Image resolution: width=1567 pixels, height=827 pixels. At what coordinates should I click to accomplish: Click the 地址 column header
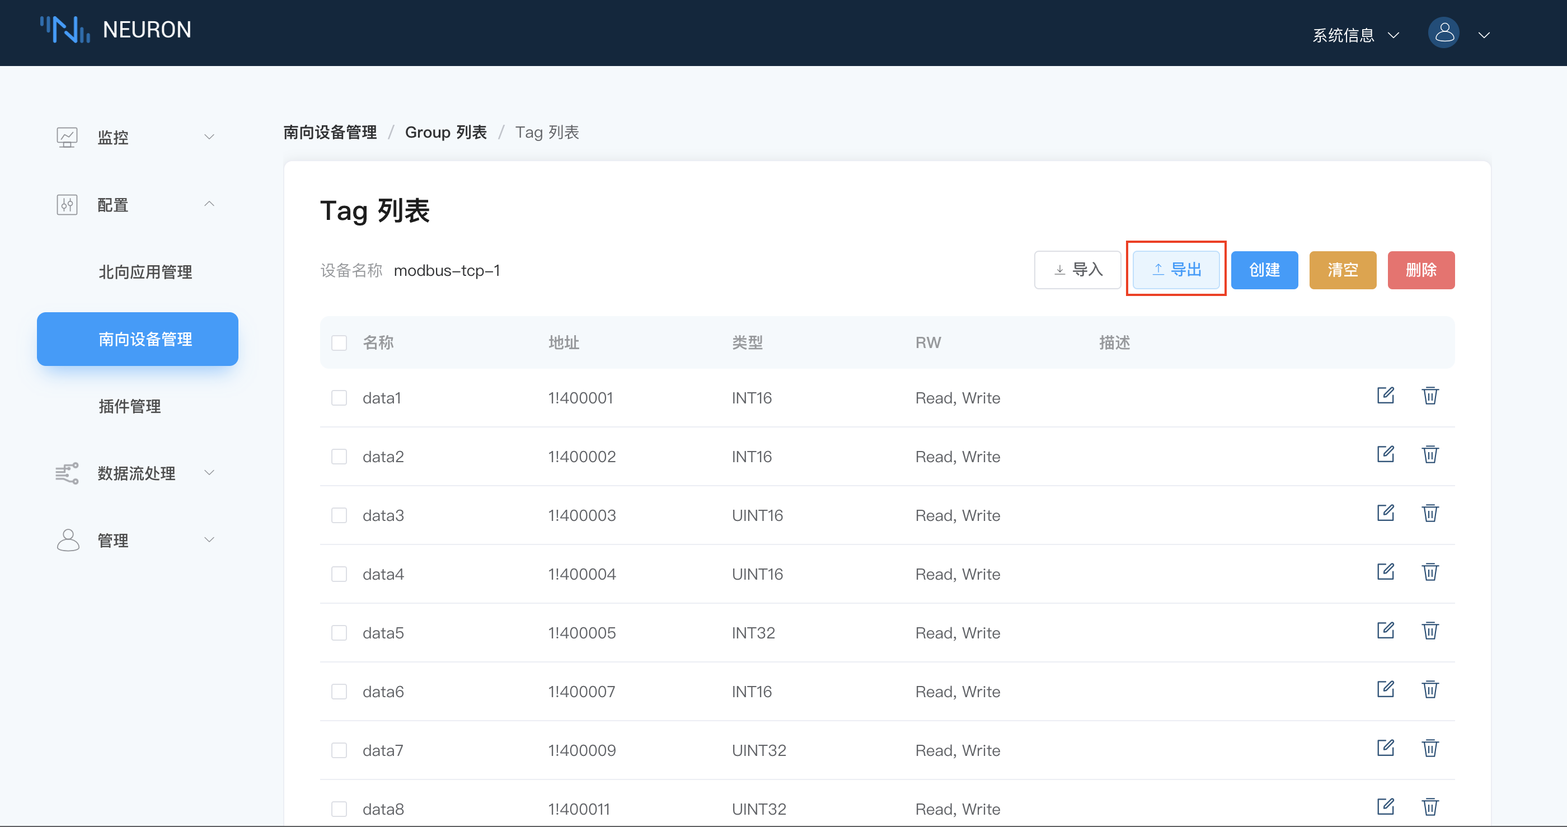point(564,343)
